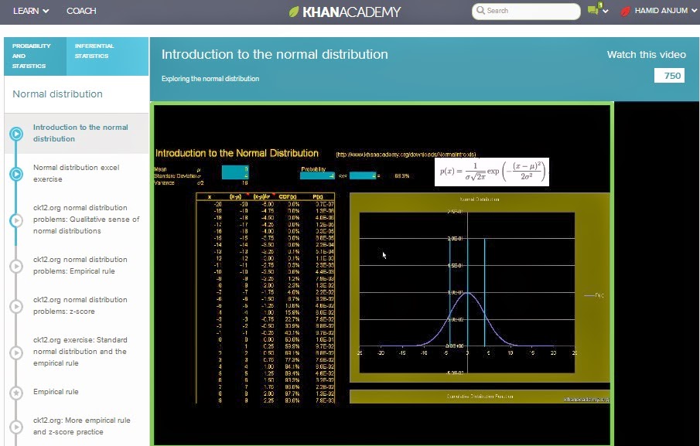Open Introduction to the normal distribution lesson
This screenshot has height=446, width=700.
pos(80,133)
